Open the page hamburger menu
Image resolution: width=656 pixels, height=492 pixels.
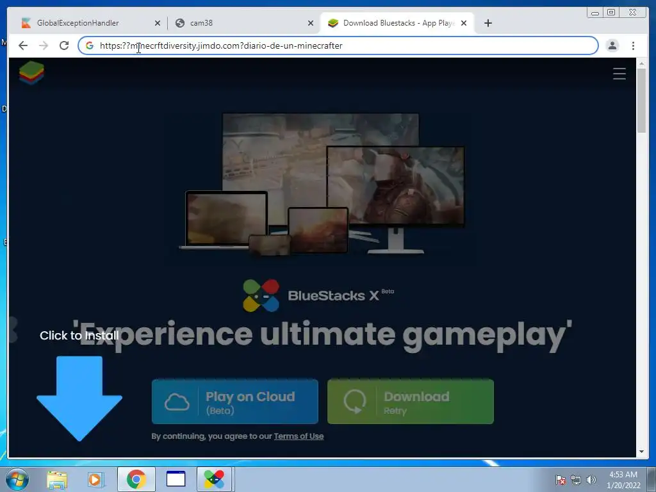pyautogui.click(x=619, y=74)
